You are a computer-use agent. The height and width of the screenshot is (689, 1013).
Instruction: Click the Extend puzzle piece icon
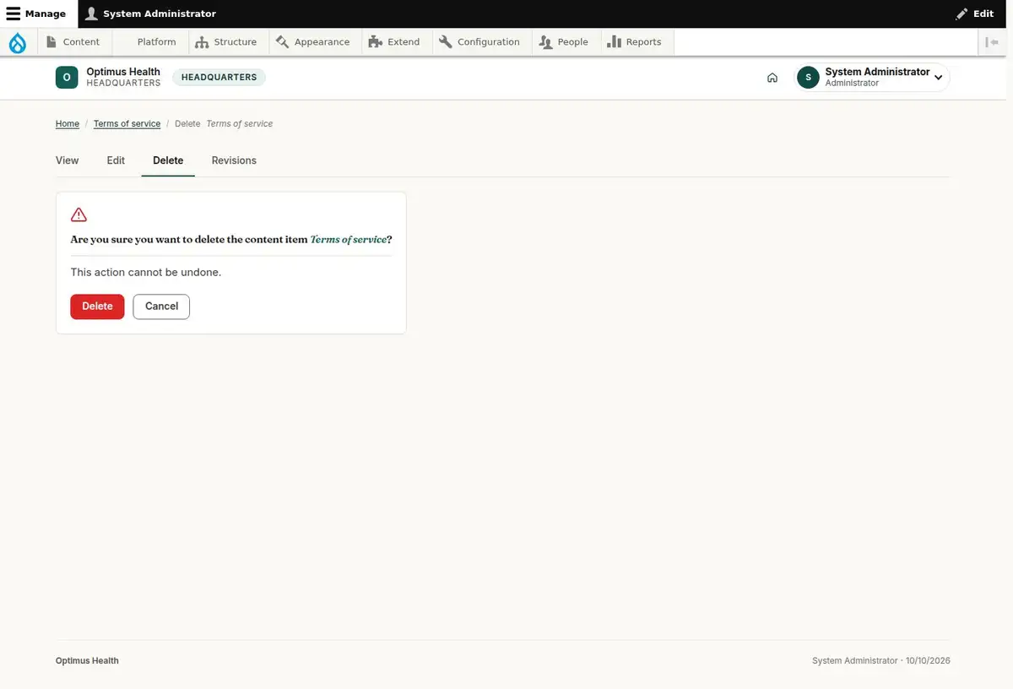pos(376,42)
